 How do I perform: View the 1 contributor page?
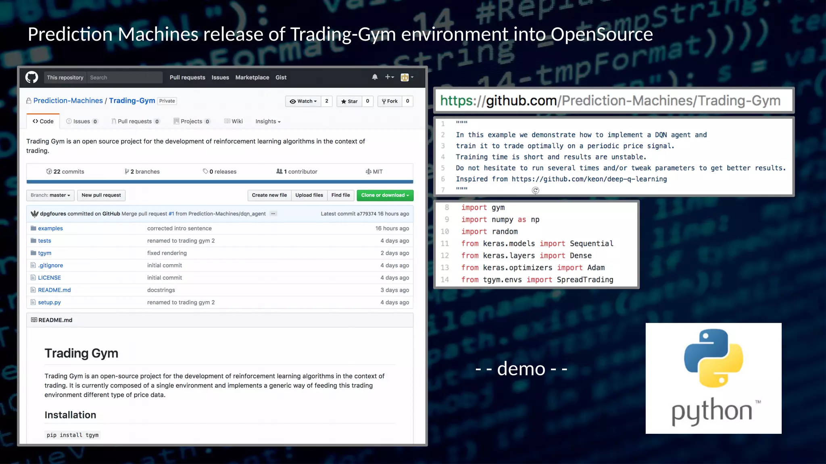click(x=297, y=172)
